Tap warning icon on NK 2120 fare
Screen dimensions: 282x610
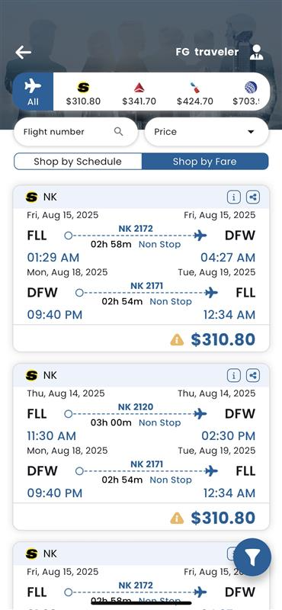point(177,518)
